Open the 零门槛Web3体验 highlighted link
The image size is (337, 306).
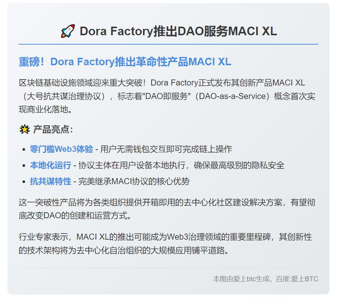point(61,149)
